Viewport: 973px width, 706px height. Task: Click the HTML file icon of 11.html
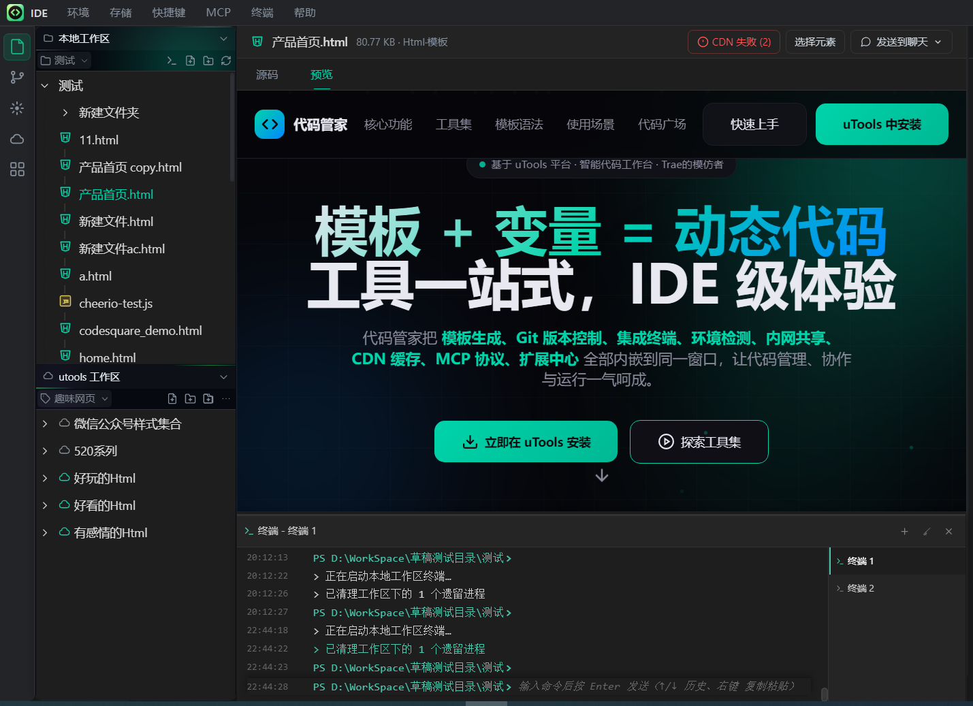65,138
